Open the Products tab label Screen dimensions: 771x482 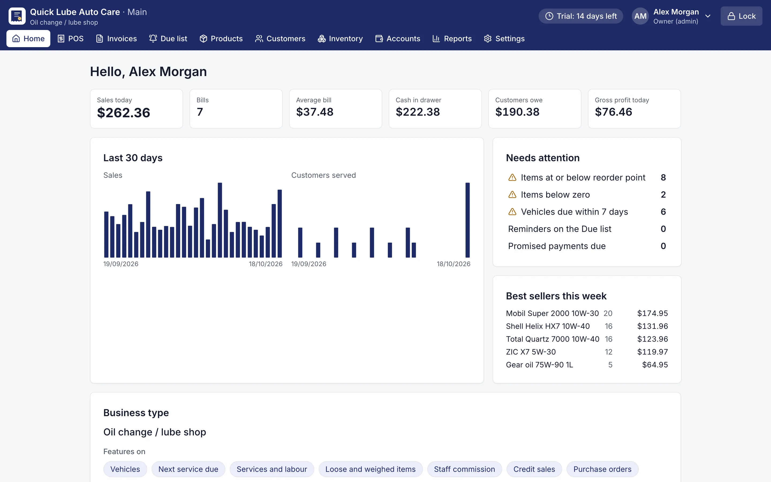pos(227,39)
